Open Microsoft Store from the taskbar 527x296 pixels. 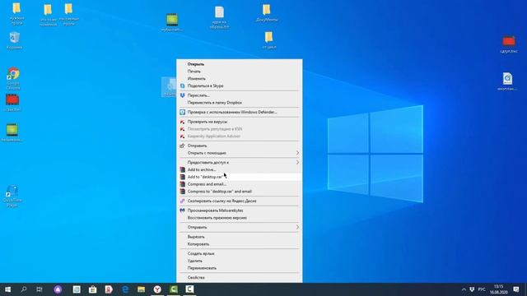tap(93, 289)
